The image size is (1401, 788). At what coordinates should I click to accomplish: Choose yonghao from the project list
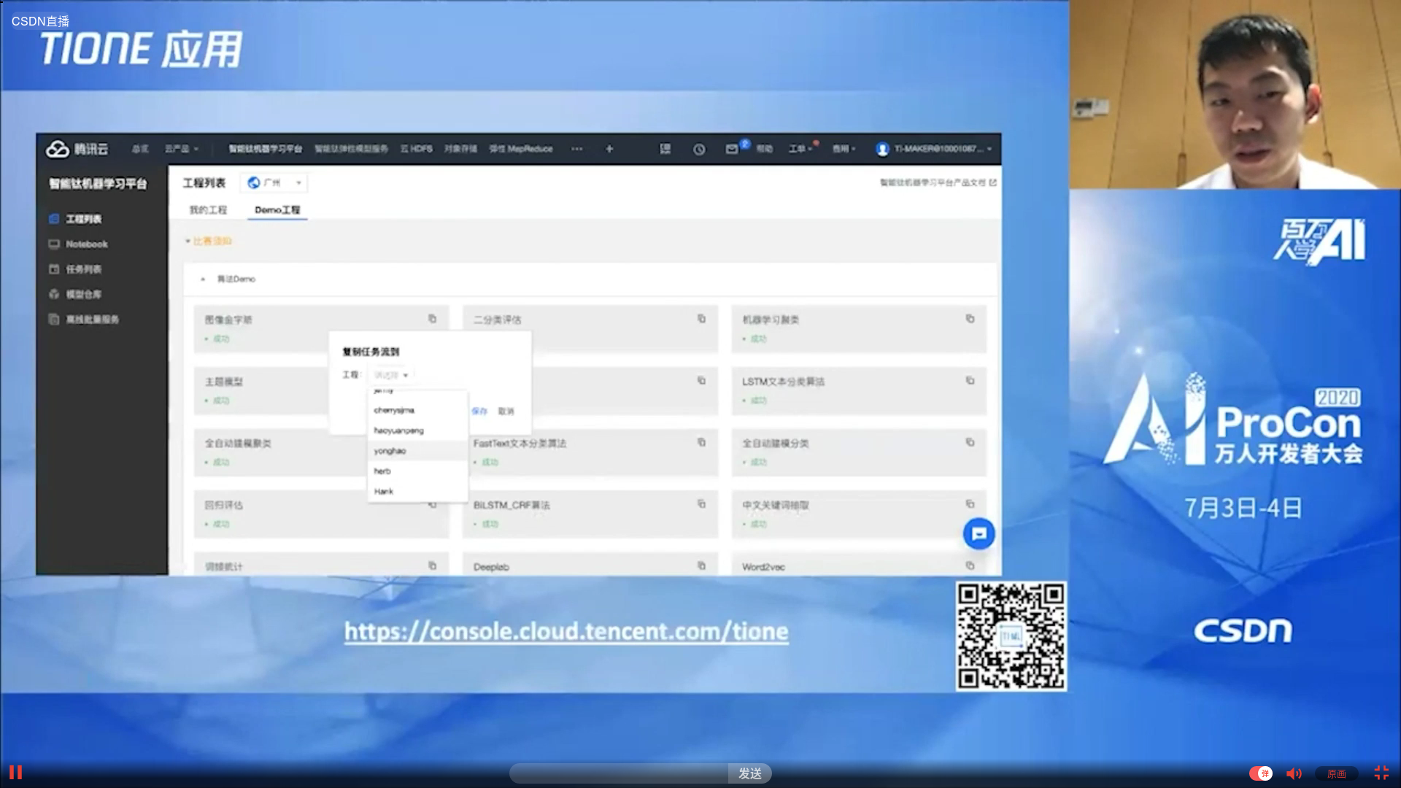(x=417, y=451)
